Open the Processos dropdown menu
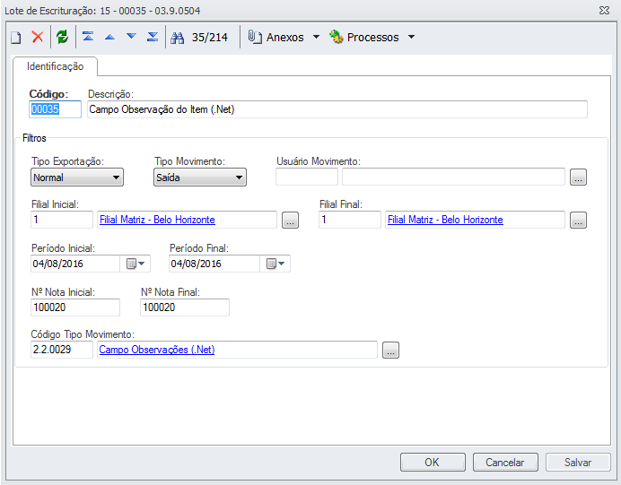Viewport: 621px width, 485px height. pyautogui.click(x=372, y=38)
